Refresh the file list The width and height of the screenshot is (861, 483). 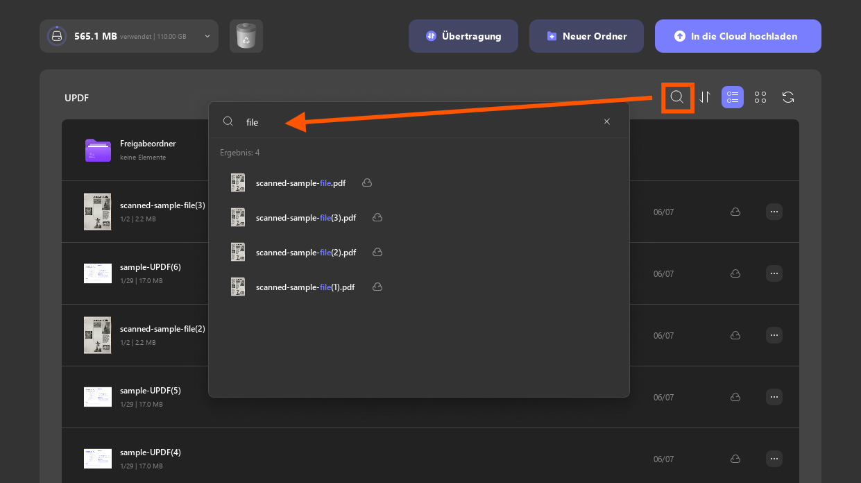point(788,97)
